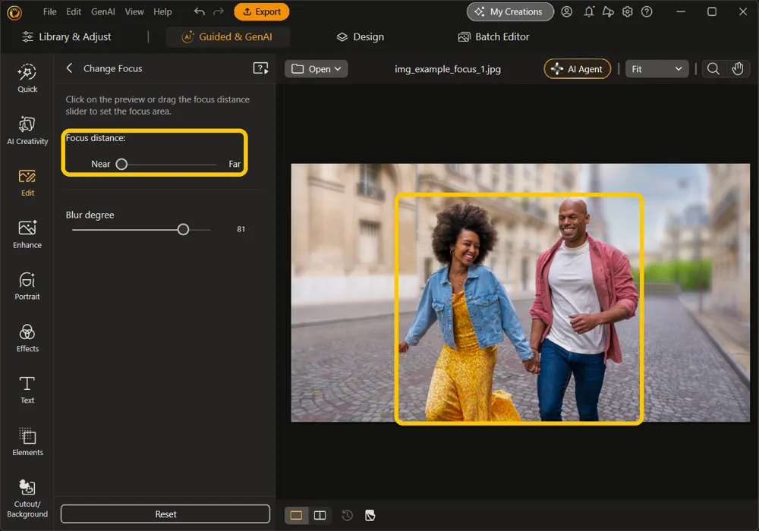Click the app logo icon
Image resolution: width=759 pixels, height=531 pixels.
tap(14, 12)
